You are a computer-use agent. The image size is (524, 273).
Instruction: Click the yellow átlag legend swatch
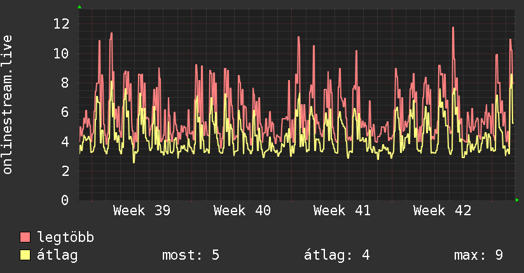pos(25,255)
